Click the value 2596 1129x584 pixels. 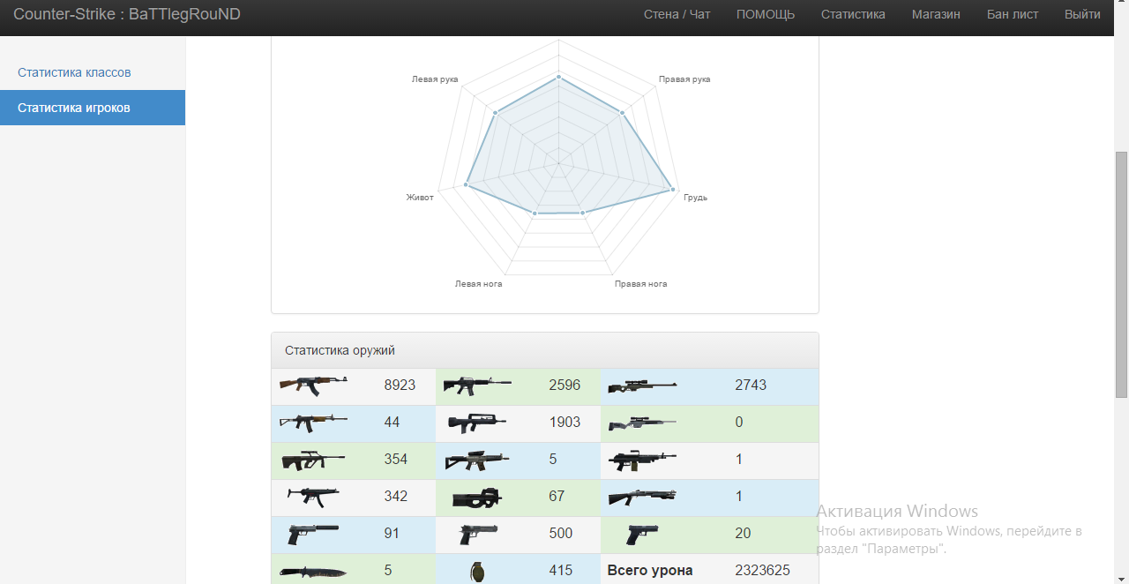point(564,386)
